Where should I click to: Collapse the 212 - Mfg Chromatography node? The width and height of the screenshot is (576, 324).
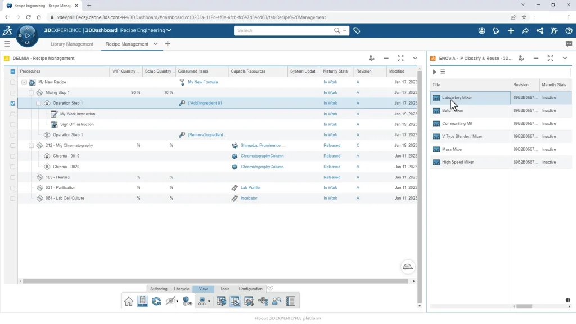31,146
